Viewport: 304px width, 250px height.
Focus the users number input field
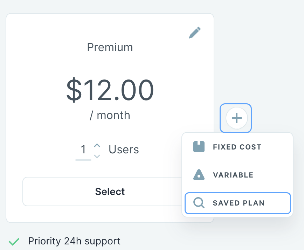pos(83,150)
